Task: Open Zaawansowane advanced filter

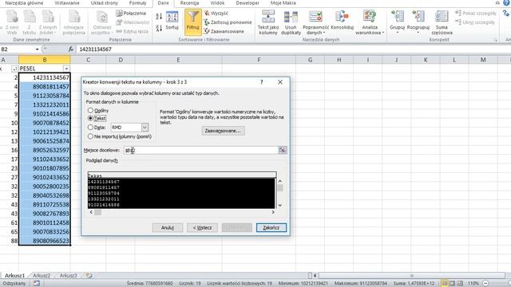Action: (x=224, y=31)
